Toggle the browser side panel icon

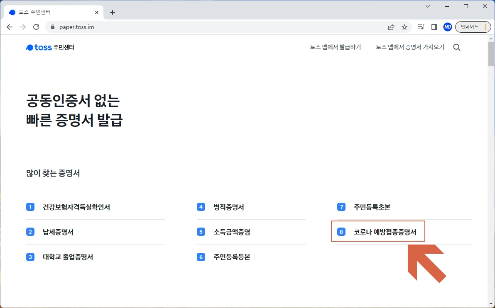pos(434,27)
